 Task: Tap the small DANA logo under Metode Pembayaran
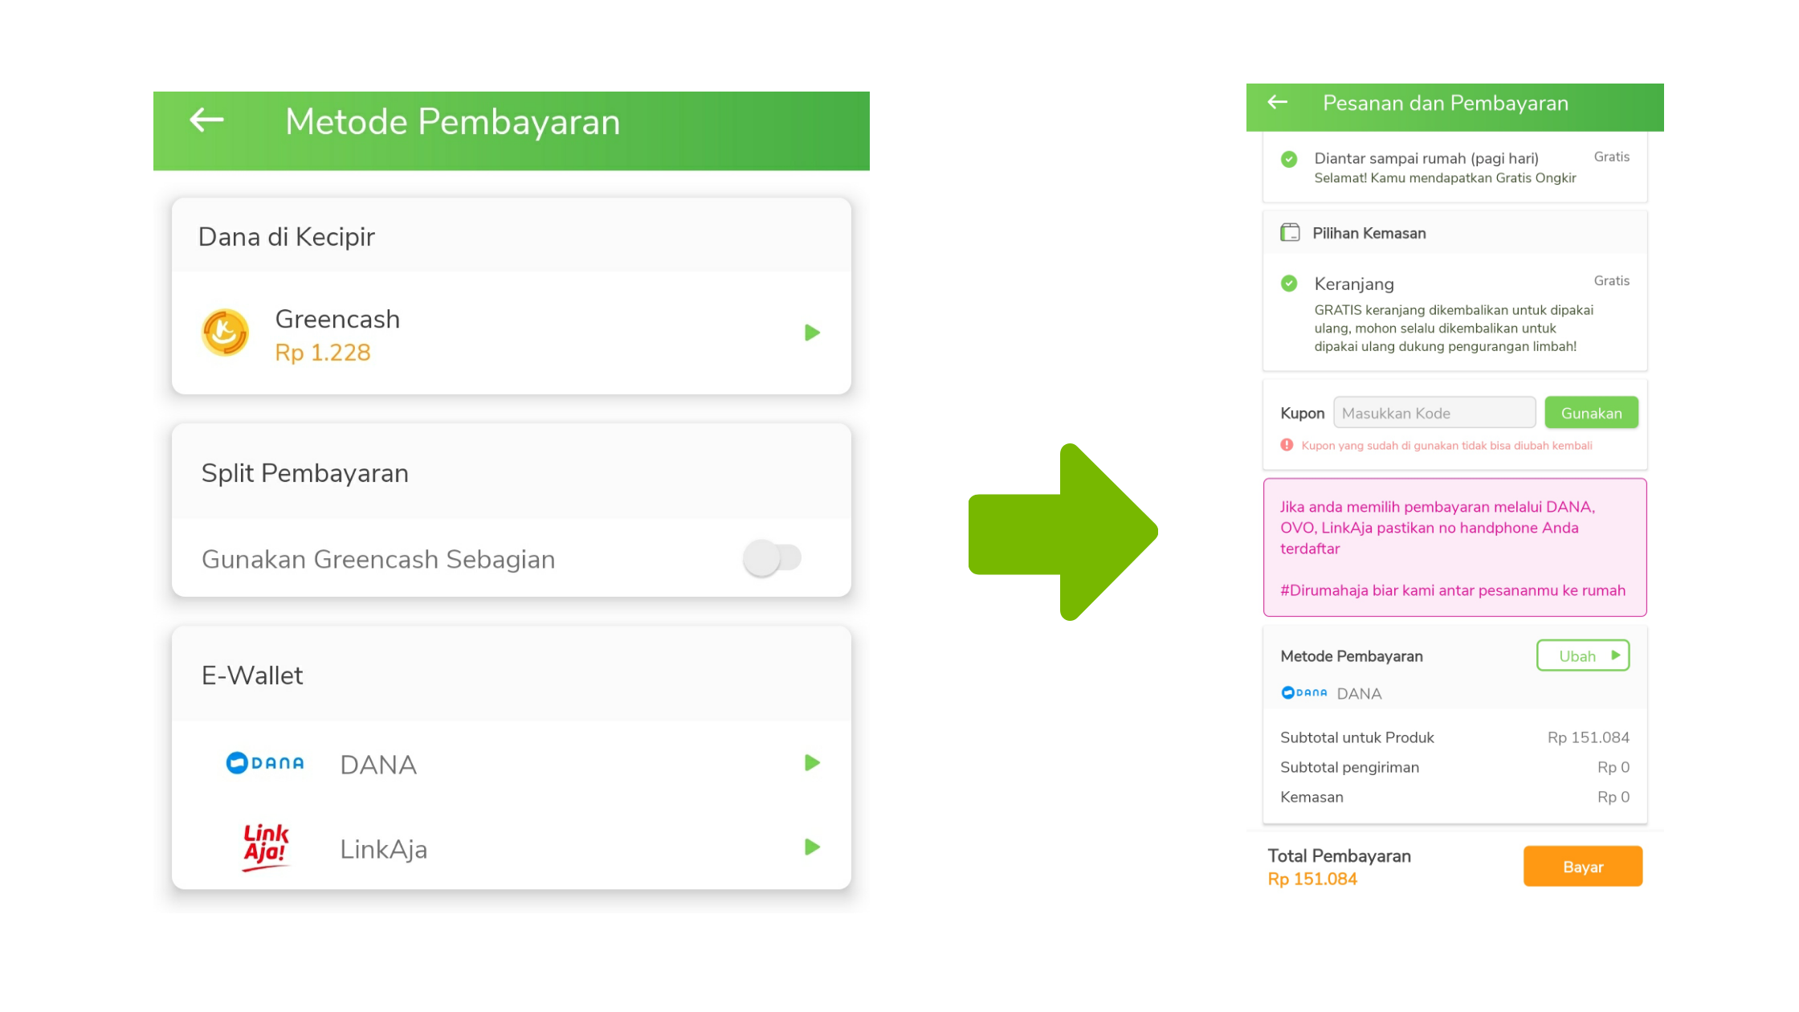1303,692
